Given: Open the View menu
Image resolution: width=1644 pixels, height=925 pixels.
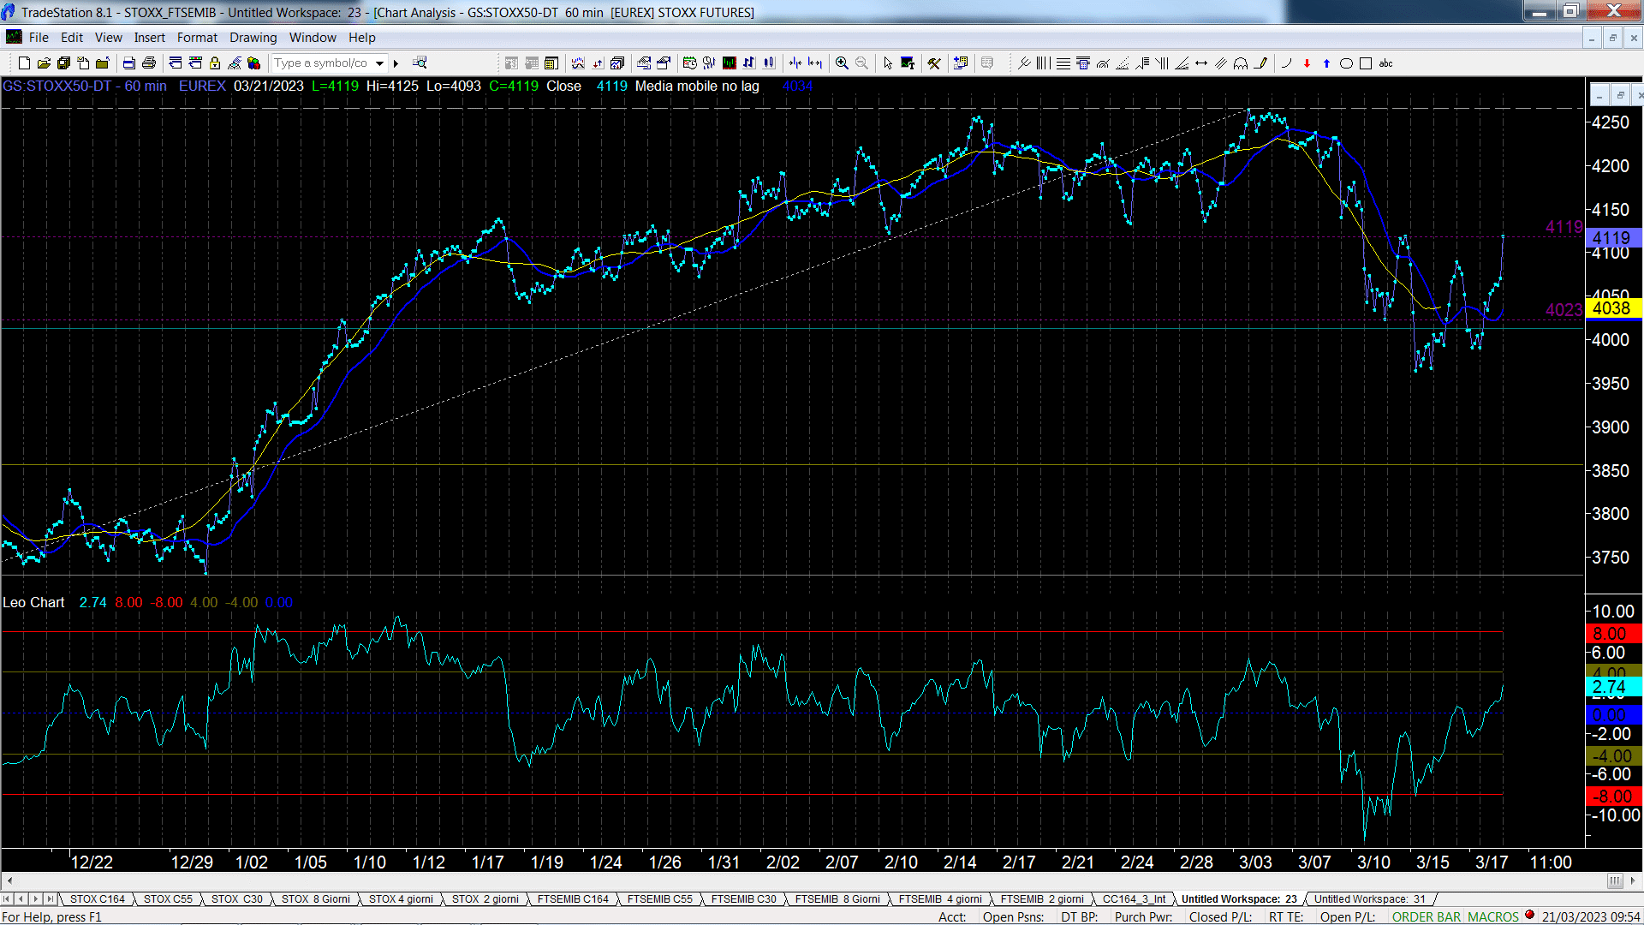Looking at the screenshot, I should click(x=108, y=38).
